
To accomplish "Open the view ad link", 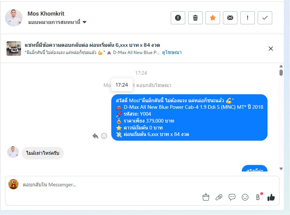I will click(172, 53).
